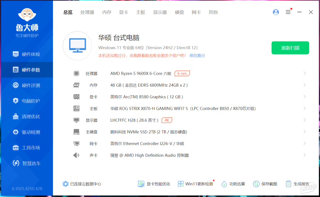320x197 pixels.
Task: Switch to the 硬盘 tab
Action: 179,12
